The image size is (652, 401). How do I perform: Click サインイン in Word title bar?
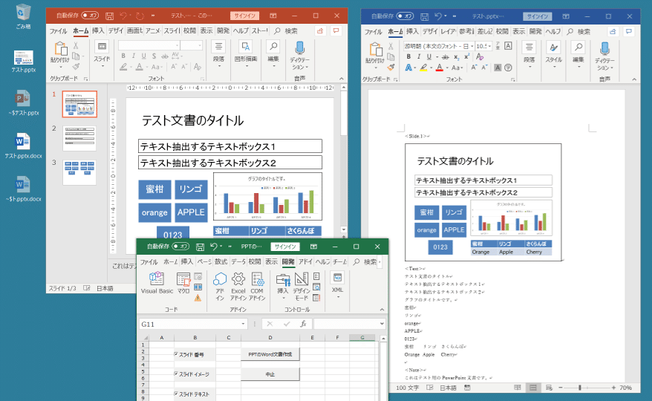(538, 16)
